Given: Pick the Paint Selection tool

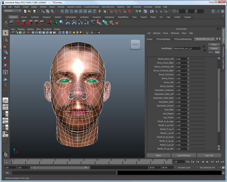Looking at the screenshot, I should coord(5,46).
